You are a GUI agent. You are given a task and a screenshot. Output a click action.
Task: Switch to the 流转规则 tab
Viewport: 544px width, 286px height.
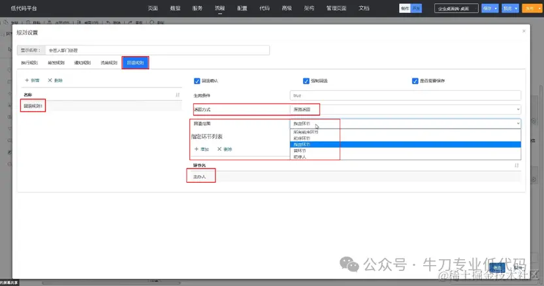pos(109,63)
